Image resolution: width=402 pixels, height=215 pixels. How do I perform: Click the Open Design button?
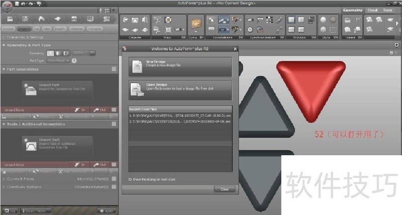point(180,90)
